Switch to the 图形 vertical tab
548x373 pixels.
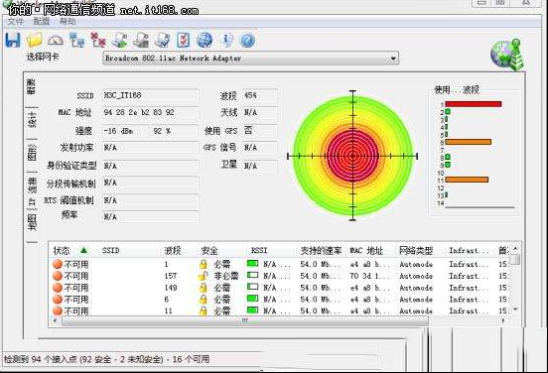[x=32, y=152]
